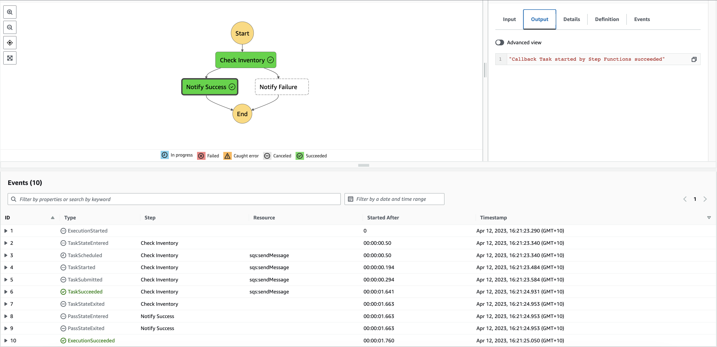Screen dimensions: 717x347
Task: Grab the vertical panel divider handle
Action: (485, 70)
